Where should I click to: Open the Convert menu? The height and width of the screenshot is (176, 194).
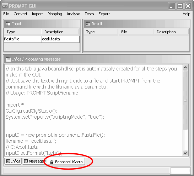(x=20, y=14)
